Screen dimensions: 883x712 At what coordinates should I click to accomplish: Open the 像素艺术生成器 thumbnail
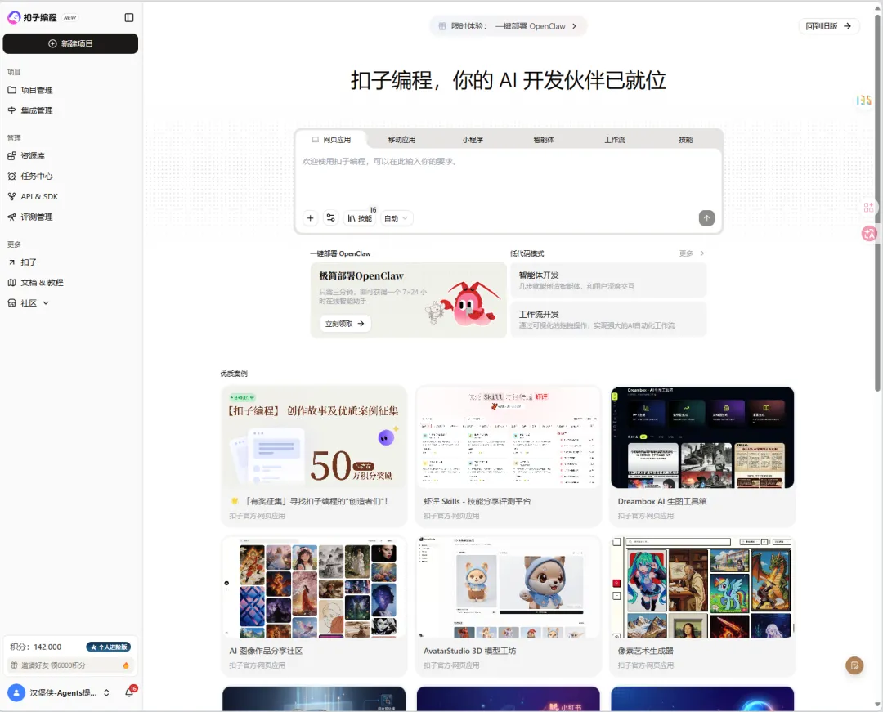pos(702,587)
